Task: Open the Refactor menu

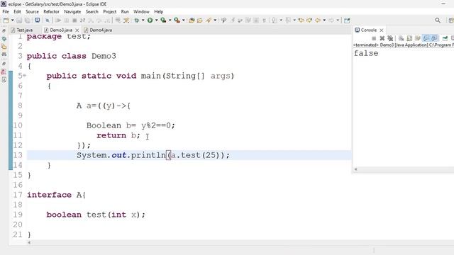Action: point(51,11)
